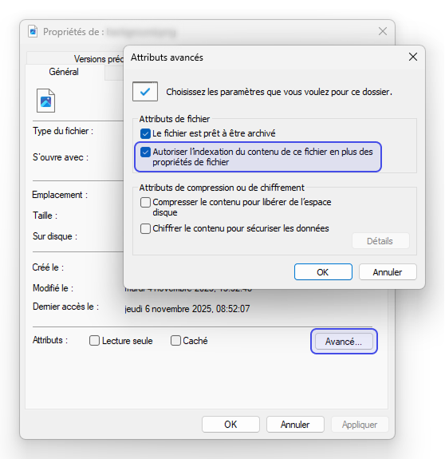
Task: Open the Avancé... attributes button
Action: tap(344, 342)
